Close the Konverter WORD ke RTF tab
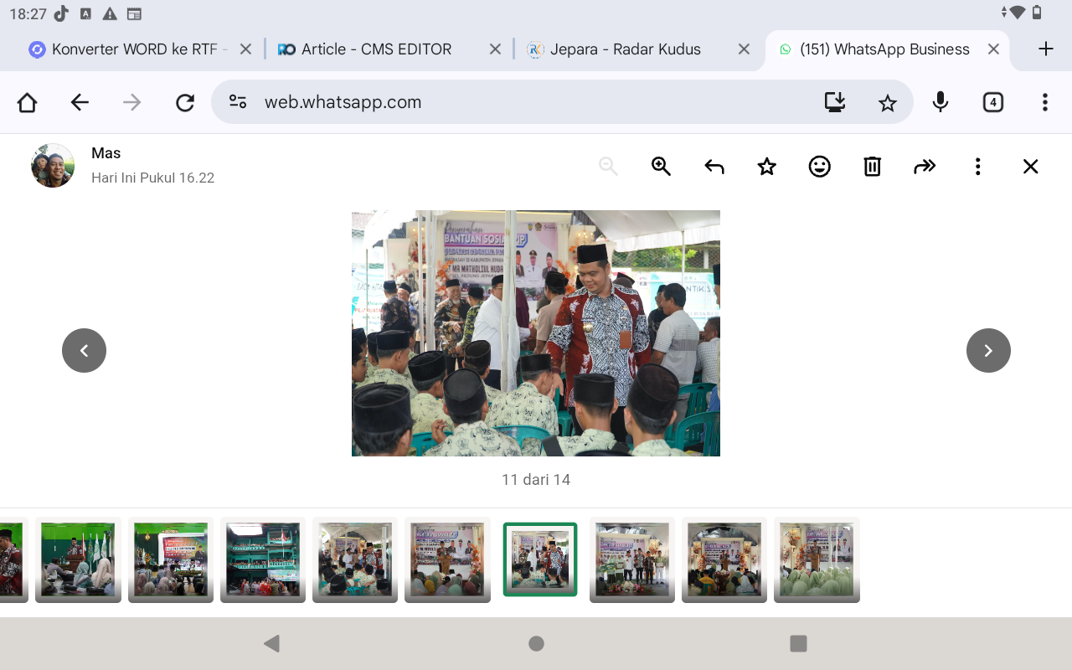The width and height of the screenshot is (1072, 670). 245,49
